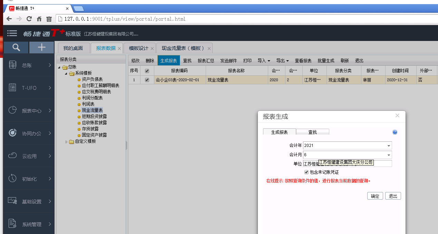
Task: Close the 报表数据 tab
Action: coord(119,49)
